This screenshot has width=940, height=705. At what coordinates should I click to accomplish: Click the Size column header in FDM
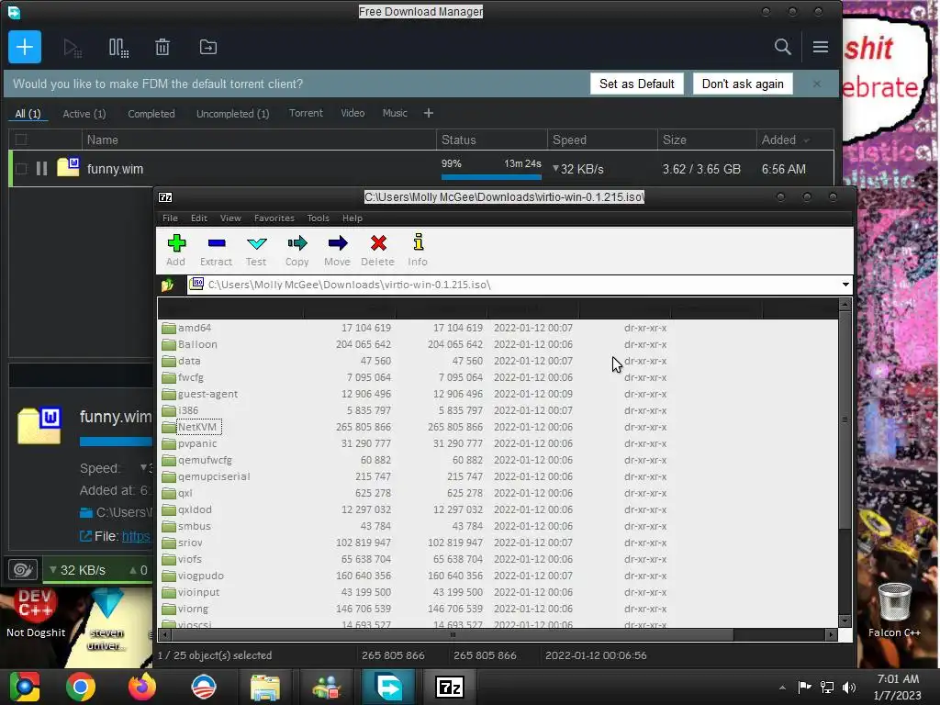706,140
